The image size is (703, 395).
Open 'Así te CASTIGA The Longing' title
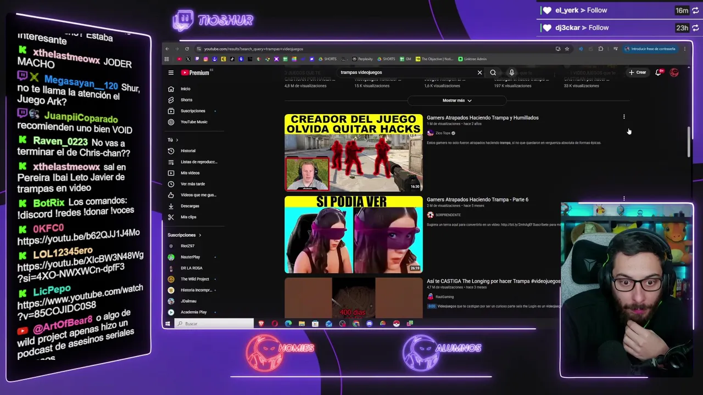493,281
